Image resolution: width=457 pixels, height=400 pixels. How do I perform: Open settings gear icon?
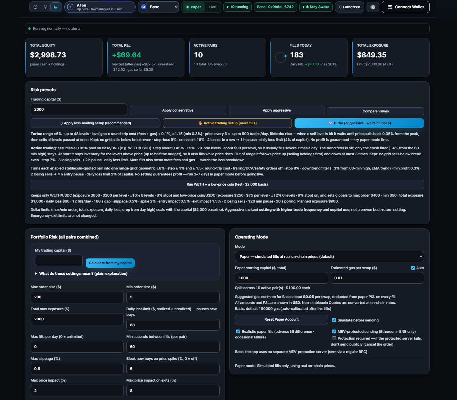point(373,7)
